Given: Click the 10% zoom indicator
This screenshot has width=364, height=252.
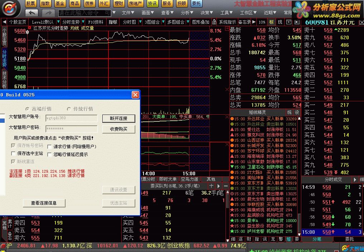Looking at the screenshot, I should tap(262, 22).
